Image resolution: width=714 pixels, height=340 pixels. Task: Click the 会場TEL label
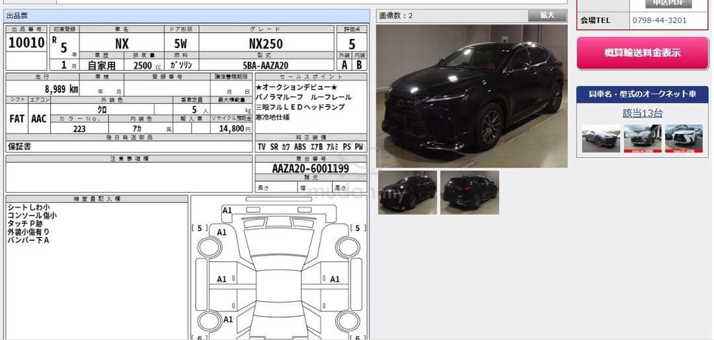595,20
